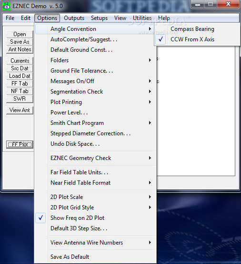Expand the Folders submenu

point(95,60)
